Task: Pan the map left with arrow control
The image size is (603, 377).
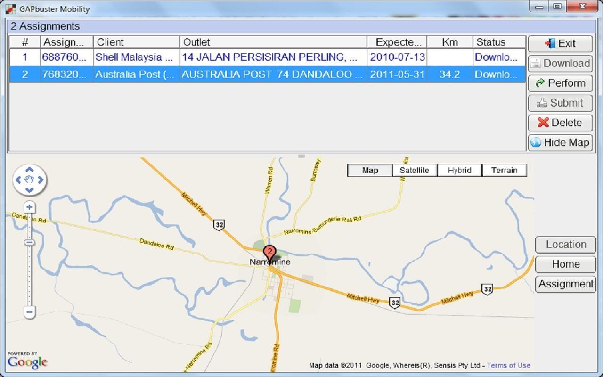Action: coord(18,180)
